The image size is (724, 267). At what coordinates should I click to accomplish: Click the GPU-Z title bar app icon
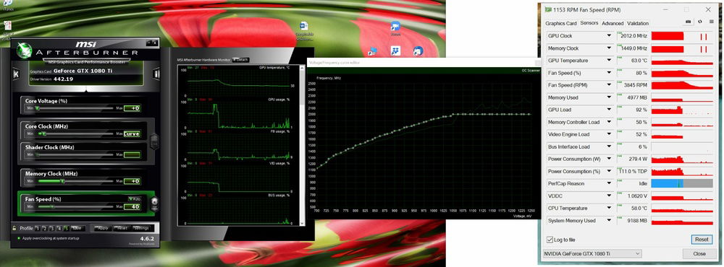coord(547,9)
